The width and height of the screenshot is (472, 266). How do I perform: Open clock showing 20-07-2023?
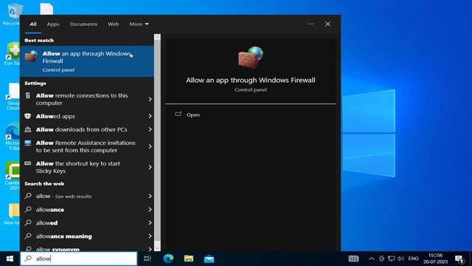click(x=436, y=259)
